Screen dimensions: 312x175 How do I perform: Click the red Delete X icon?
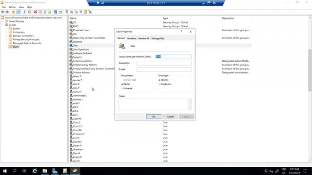coord(36,12)
